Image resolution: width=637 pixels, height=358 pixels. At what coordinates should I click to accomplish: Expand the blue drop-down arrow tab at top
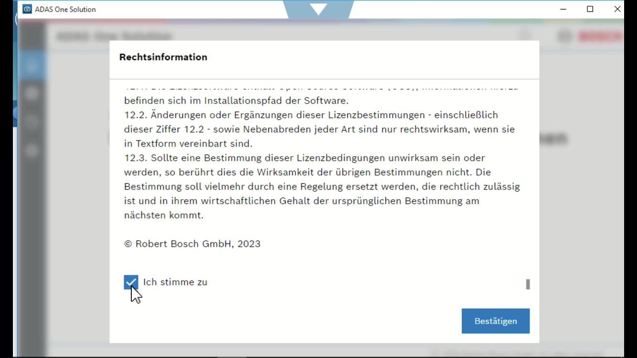point(318,9)
